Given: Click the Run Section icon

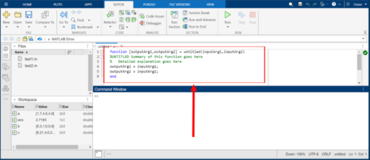Looking at the screenshot, I should click(174, 15).
